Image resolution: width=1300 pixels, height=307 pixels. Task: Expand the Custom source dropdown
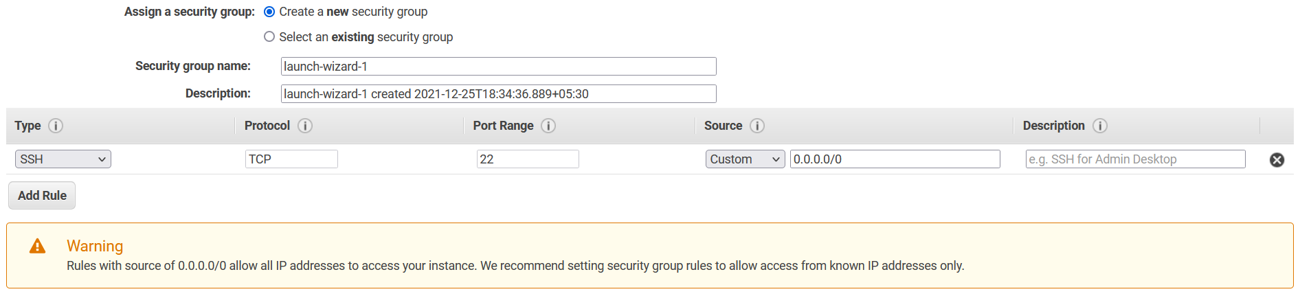tap(745, 159)
